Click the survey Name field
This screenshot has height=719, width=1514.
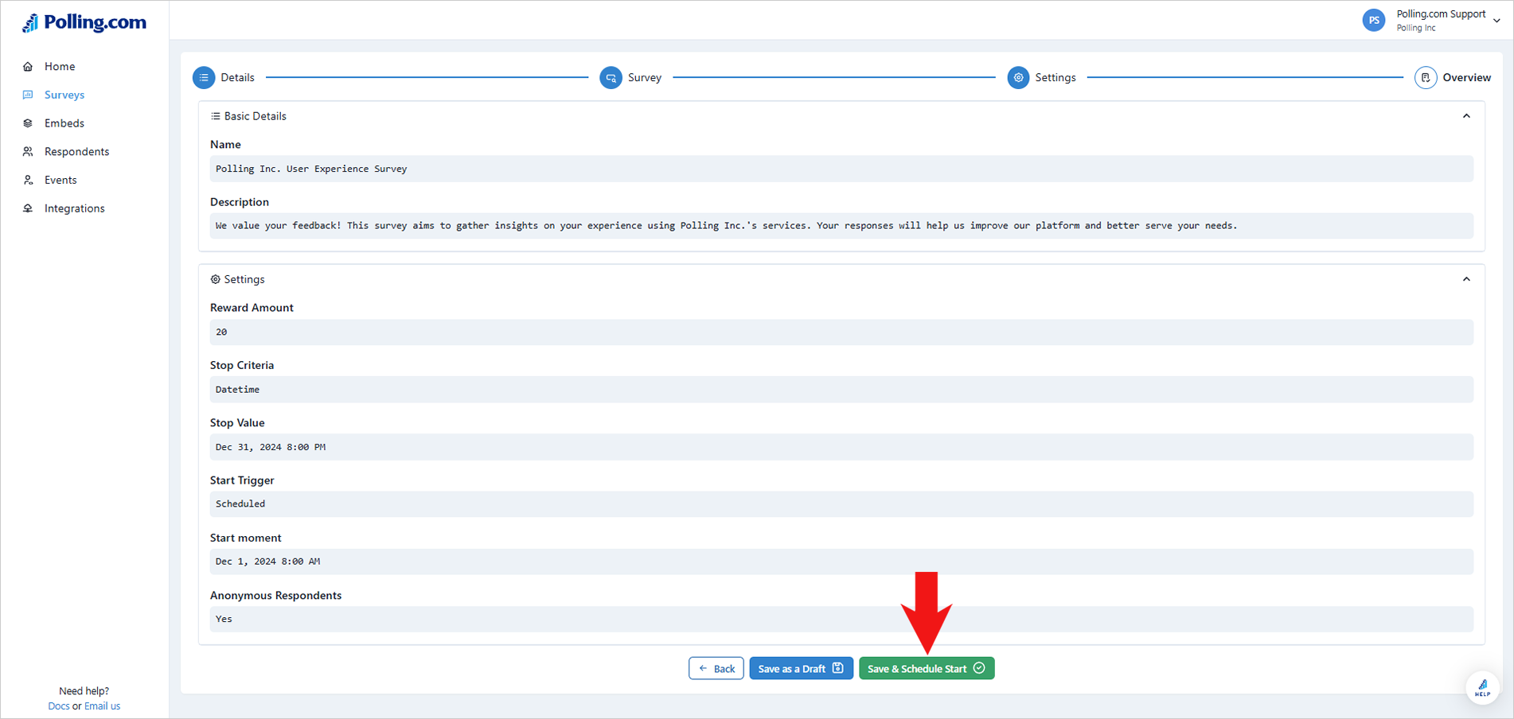pos(841,169)
